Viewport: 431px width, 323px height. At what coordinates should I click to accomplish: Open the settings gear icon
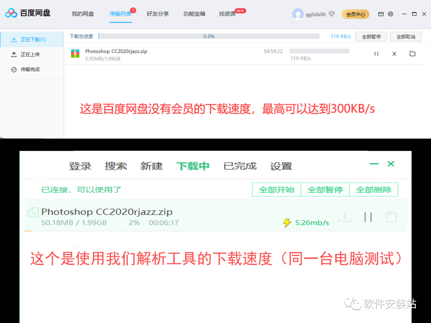[390, 14]
